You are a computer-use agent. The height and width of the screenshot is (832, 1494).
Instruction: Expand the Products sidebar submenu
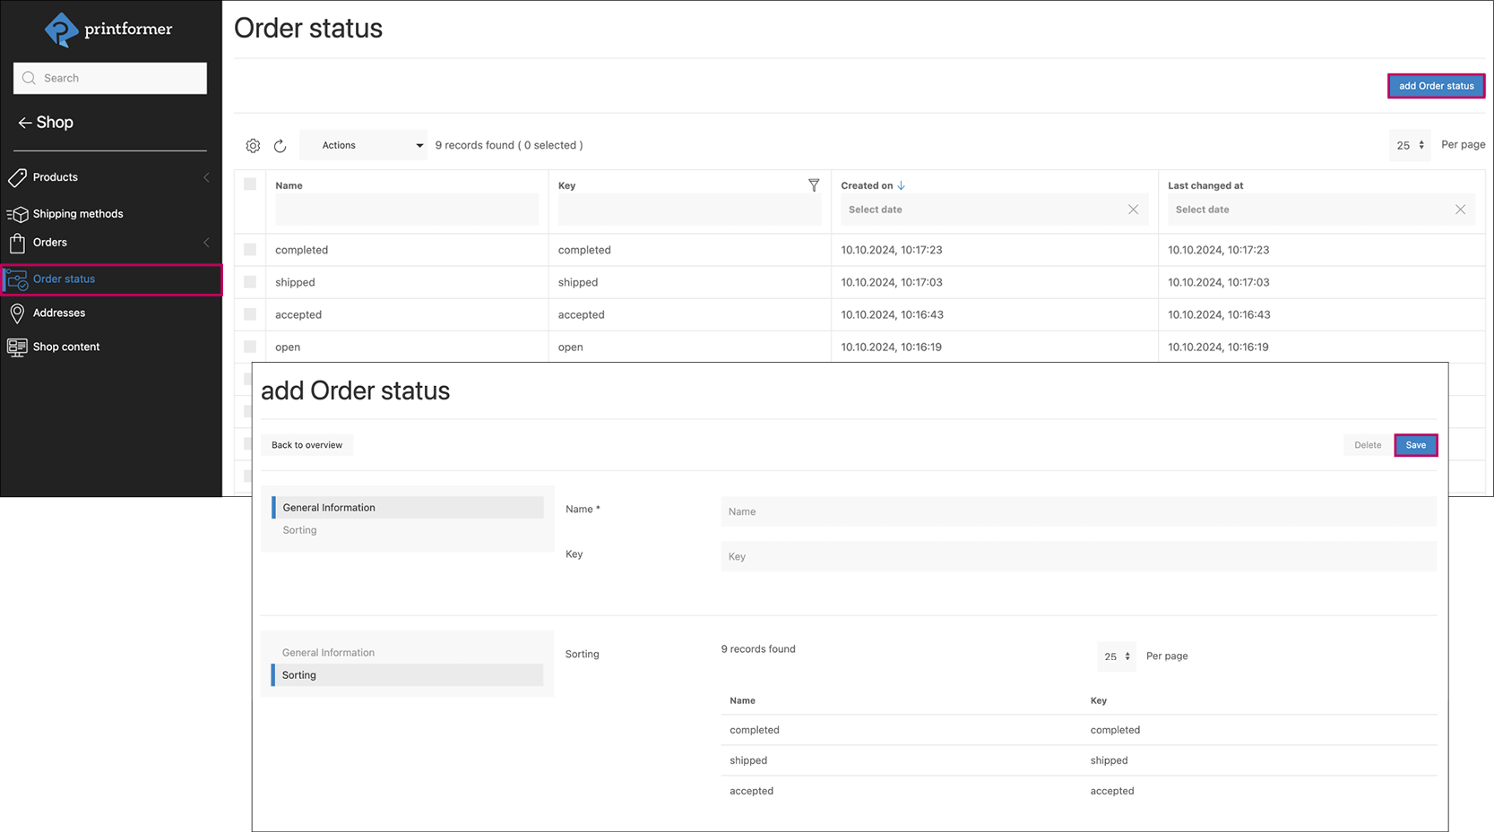click(x=206, y=177)
